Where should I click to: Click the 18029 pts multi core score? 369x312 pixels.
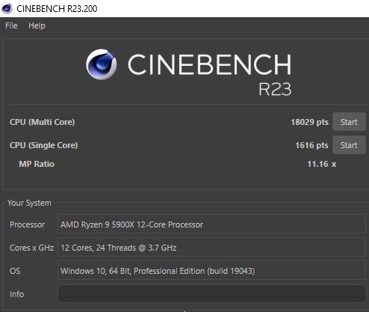[x=310, y=122]
